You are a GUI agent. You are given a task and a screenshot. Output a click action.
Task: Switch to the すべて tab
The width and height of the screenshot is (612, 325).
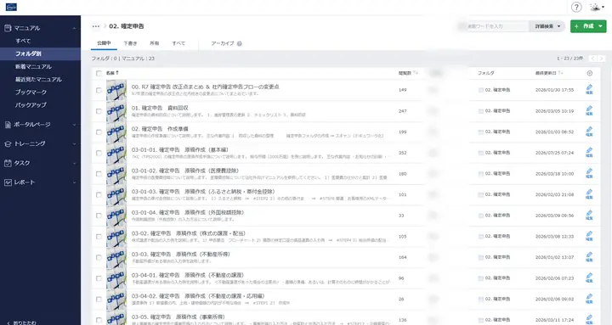point(178,43)
